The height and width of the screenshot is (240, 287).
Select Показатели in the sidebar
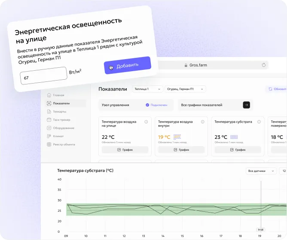coord(66,103)
